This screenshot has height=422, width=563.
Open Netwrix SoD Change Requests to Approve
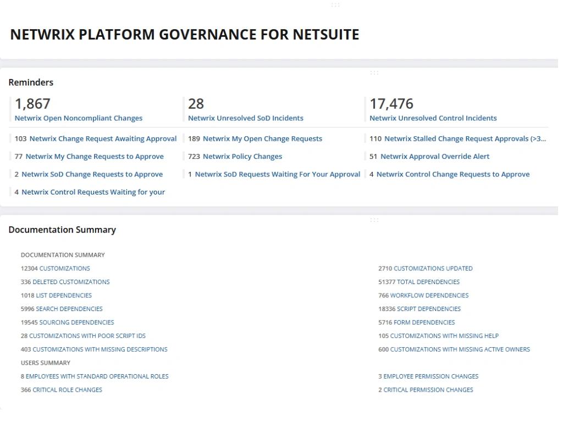pos(92,174)
